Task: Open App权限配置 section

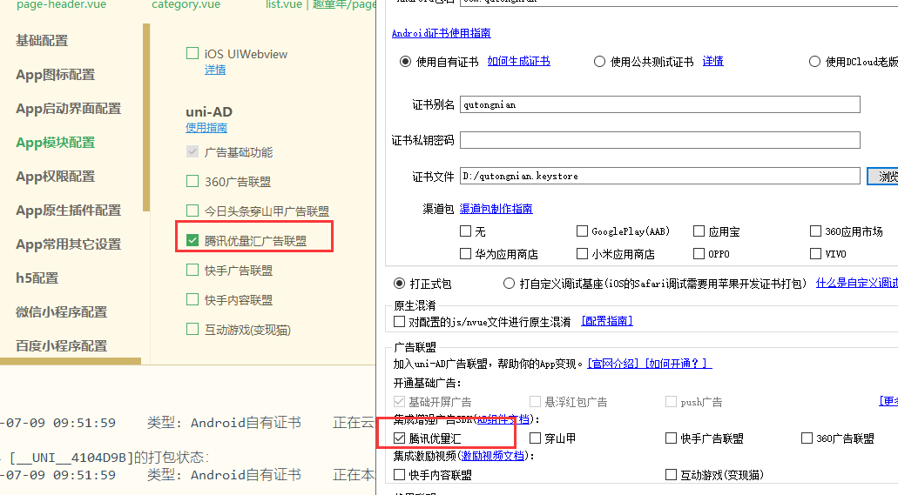Action: [x=55, y=177]
